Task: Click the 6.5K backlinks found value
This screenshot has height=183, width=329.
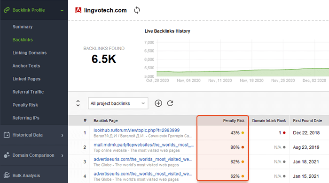Action: point(104,59)
